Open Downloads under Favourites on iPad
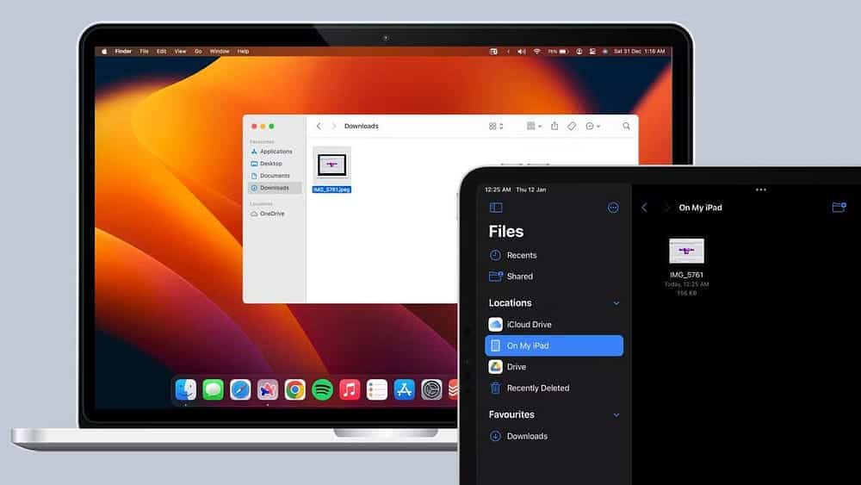Screen dimensions: 861x485 [x=554, y=436]
